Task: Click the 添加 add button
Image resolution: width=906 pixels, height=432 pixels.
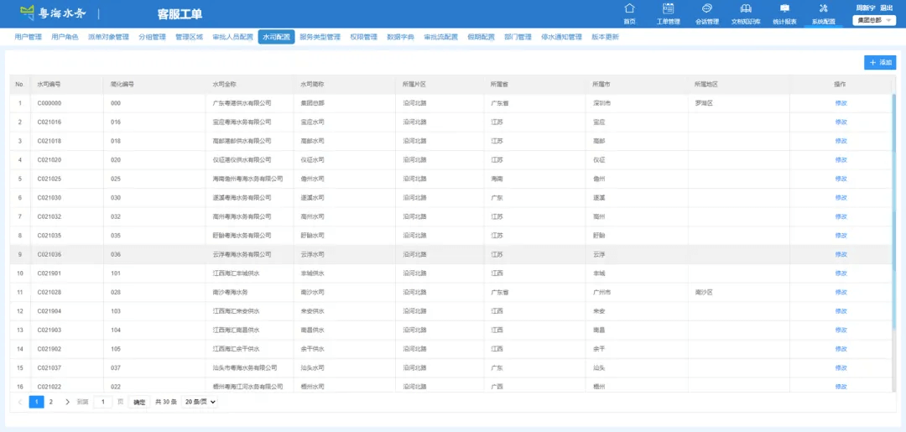Action: click(x=880, y=62)
